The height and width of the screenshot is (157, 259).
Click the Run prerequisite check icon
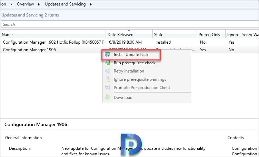pyautogui.click(x=108, y=63)
